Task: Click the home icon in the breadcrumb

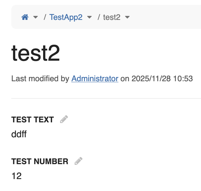Action: pyautogui.click(x=25, y=17)
